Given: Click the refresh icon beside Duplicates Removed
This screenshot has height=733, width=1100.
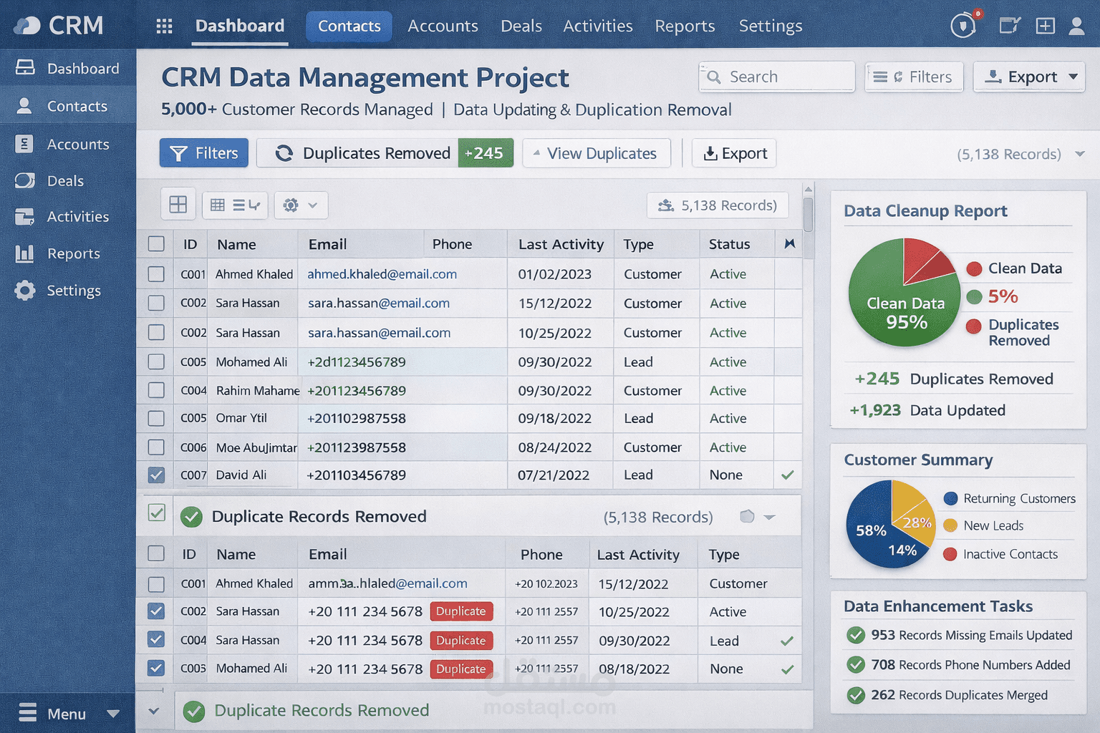Looking at the screenshot, I should 284,153.
